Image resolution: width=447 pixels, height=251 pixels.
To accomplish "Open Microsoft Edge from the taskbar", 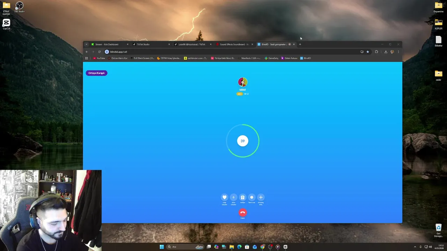I will pos(239,247).
